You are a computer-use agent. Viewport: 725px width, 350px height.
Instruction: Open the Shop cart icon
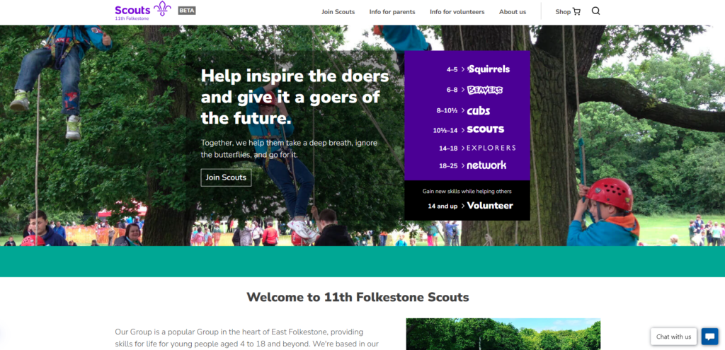coord(576,12)
